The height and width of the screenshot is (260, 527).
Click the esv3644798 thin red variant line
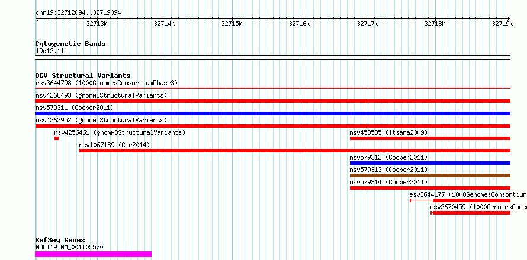(x=272, y=89)
